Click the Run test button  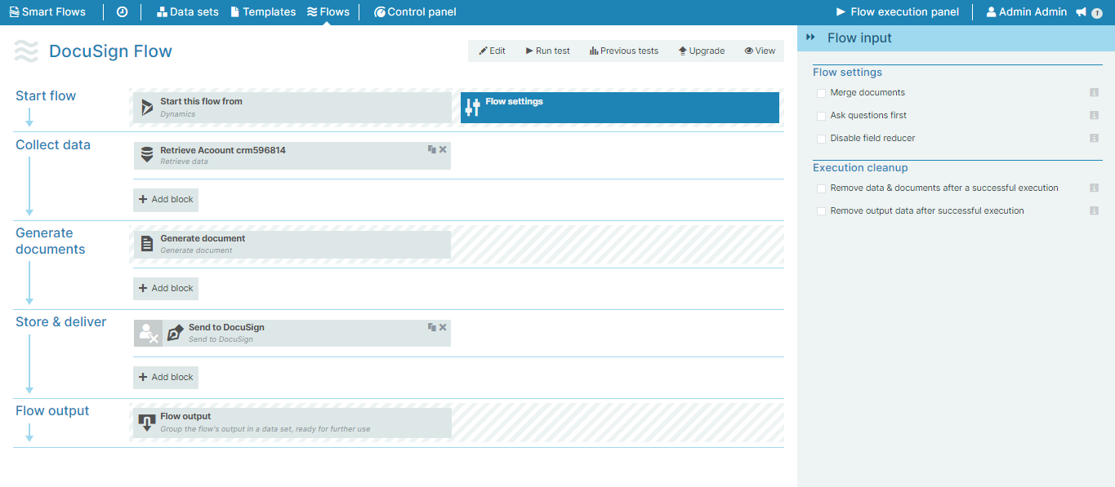pos(548,51)
